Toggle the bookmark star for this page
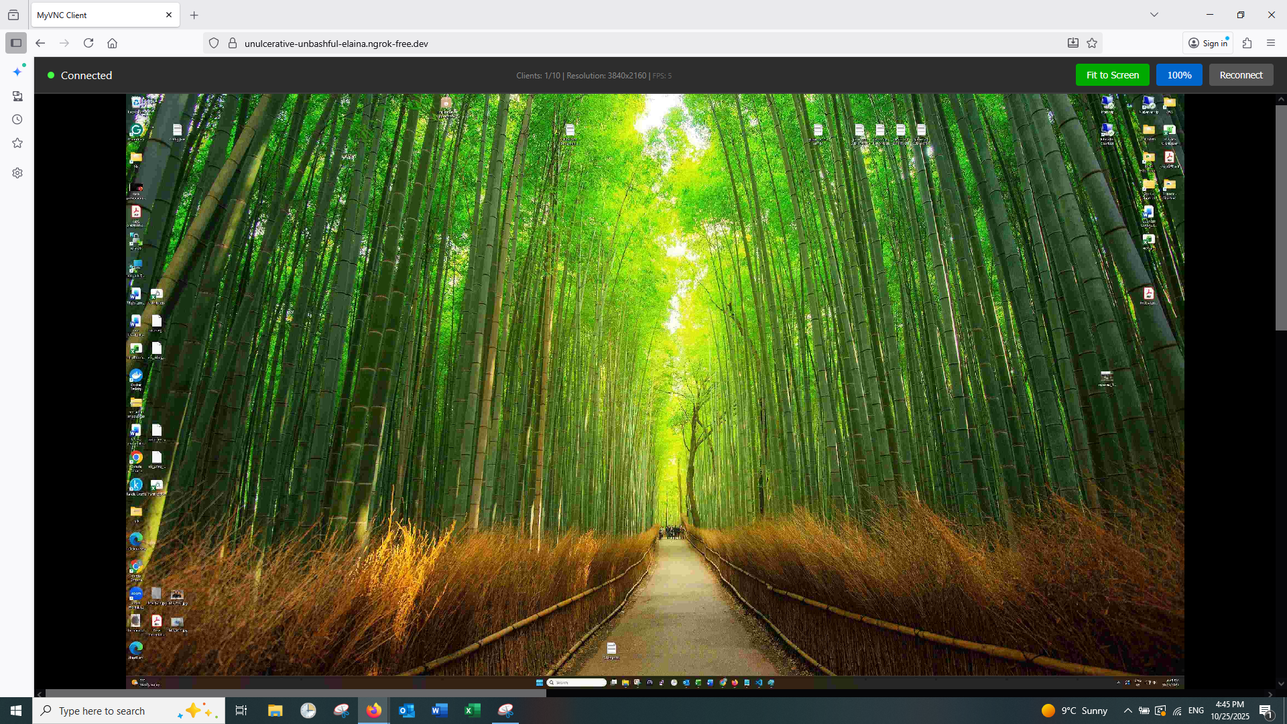 pos(1092,43)
